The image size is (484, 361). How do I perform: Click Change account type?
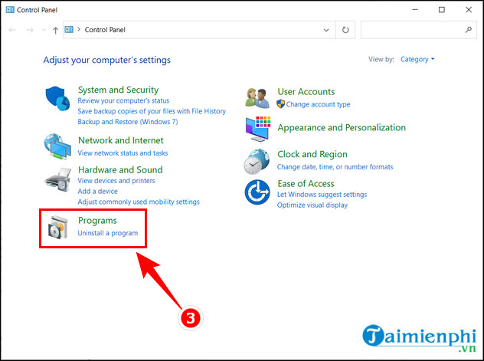[318, 104]
